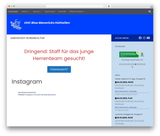Expand the Verein dropdown menu

(x=25, y=12)
